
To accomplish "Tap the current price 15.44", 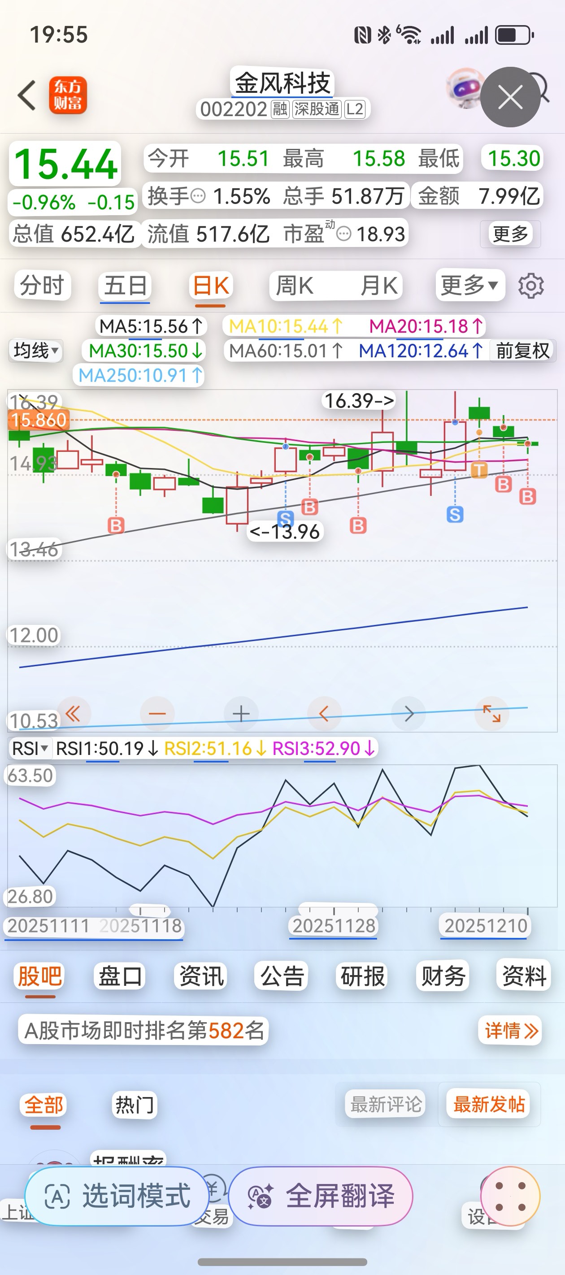I will tap(65, 165).
